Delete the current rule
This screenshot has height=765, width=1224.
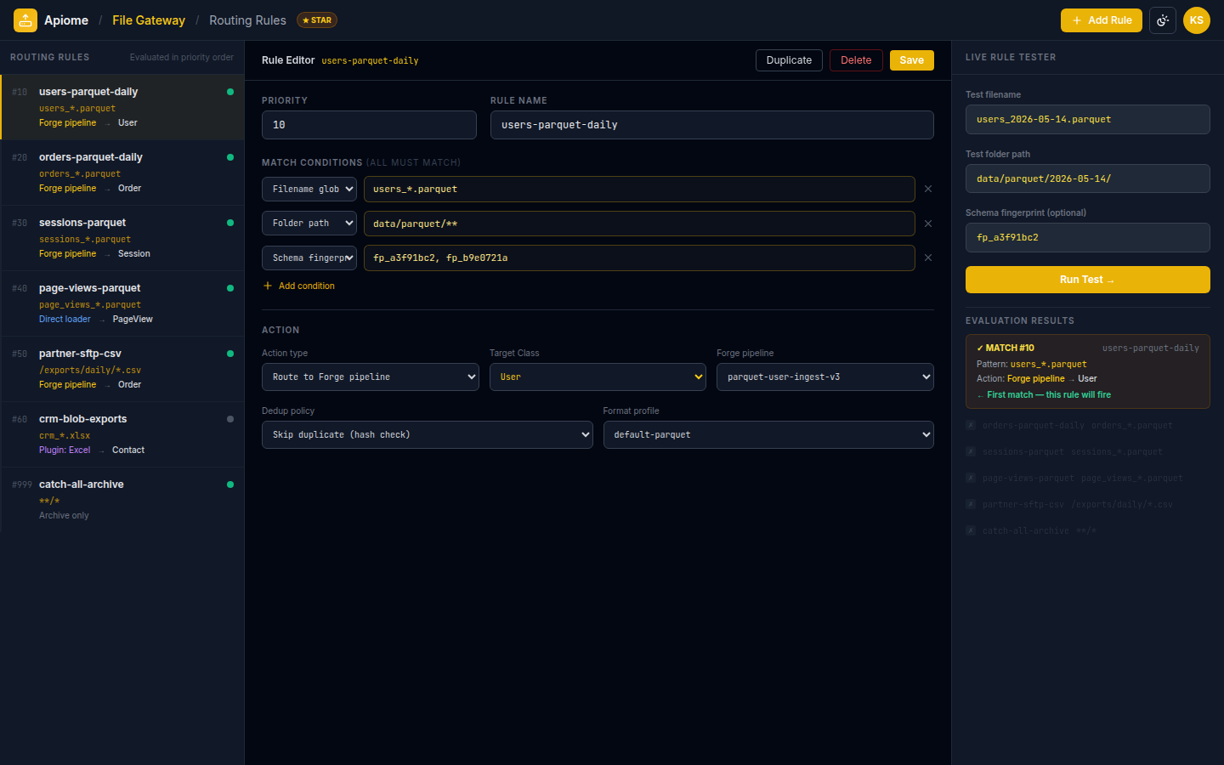click(x=856, y=60)
